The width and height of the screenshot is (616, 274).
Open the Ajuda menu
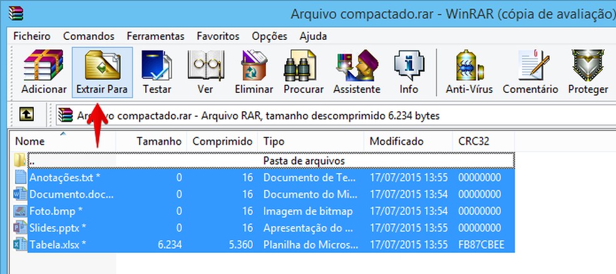pyautogui.click(x=313, y=36)
